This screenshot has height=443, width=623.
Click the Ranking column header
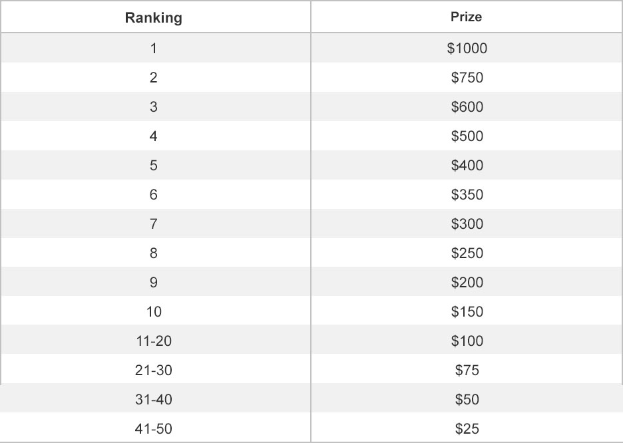click(x=153, y=18)
